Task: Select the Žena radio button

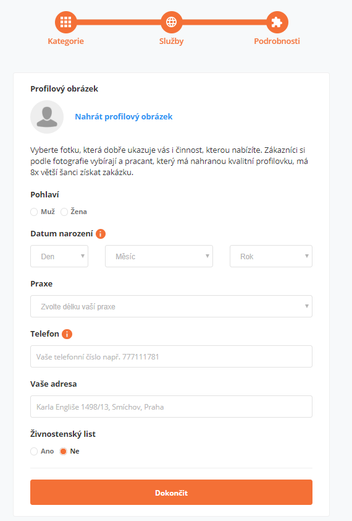Action: click(x=64, y=212)
